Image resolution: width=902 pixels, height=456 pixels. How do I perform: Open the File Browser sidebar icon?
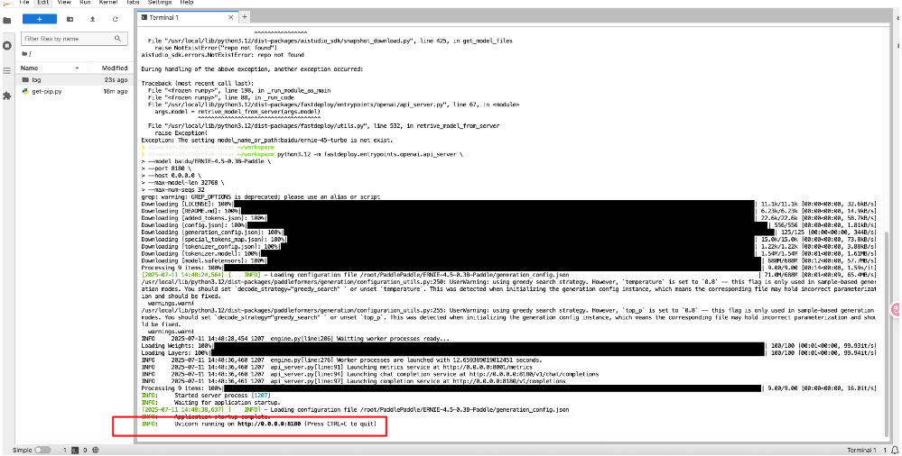[7, 20]
